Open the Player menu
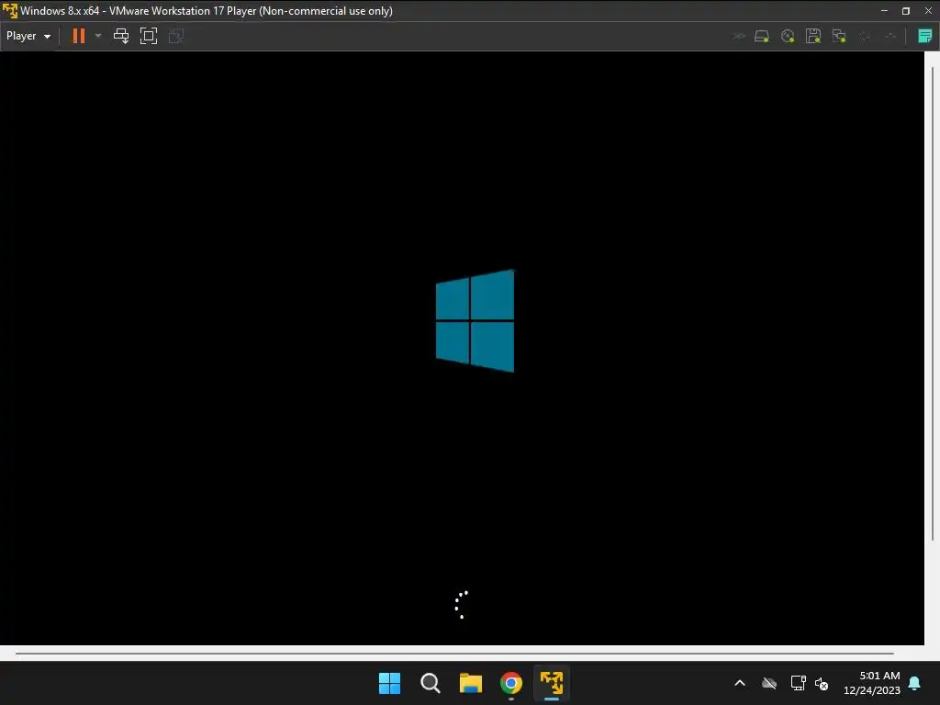This screenshot has height=705, width=940. tap(28, 36)
